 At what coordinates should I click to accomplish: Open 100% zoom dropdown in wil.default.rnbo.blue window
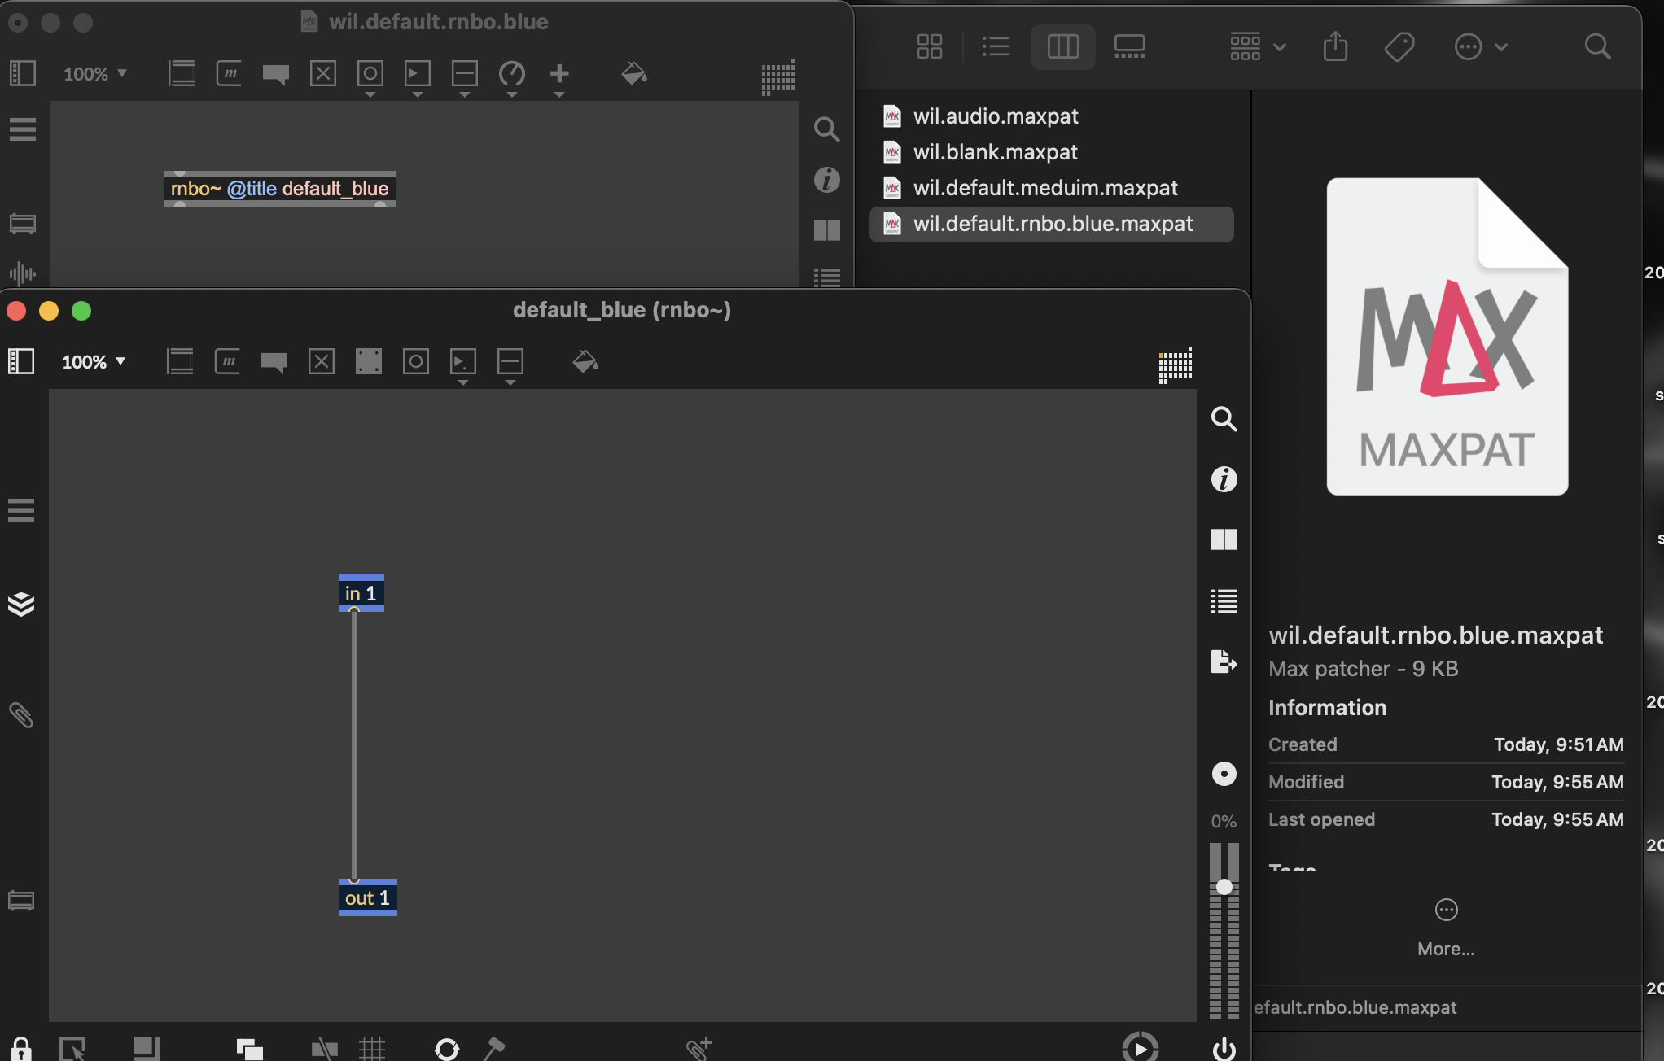pyautogui.click(x=95, y=74)
